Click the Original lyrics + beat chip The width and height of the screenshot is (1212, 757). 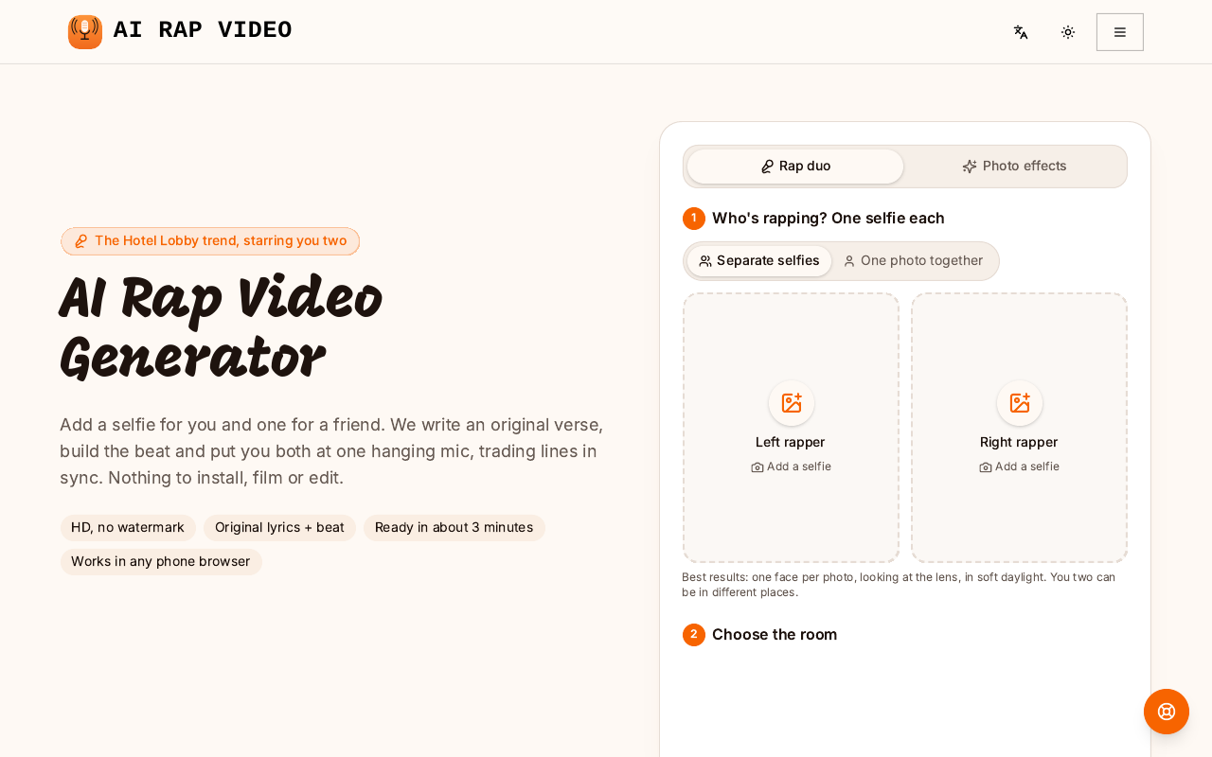(x=279, y=528)
